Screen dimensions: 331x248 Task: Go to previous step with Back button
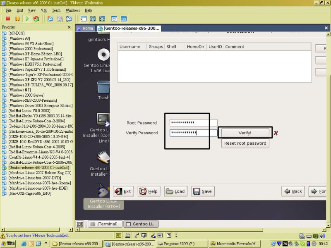293,191
